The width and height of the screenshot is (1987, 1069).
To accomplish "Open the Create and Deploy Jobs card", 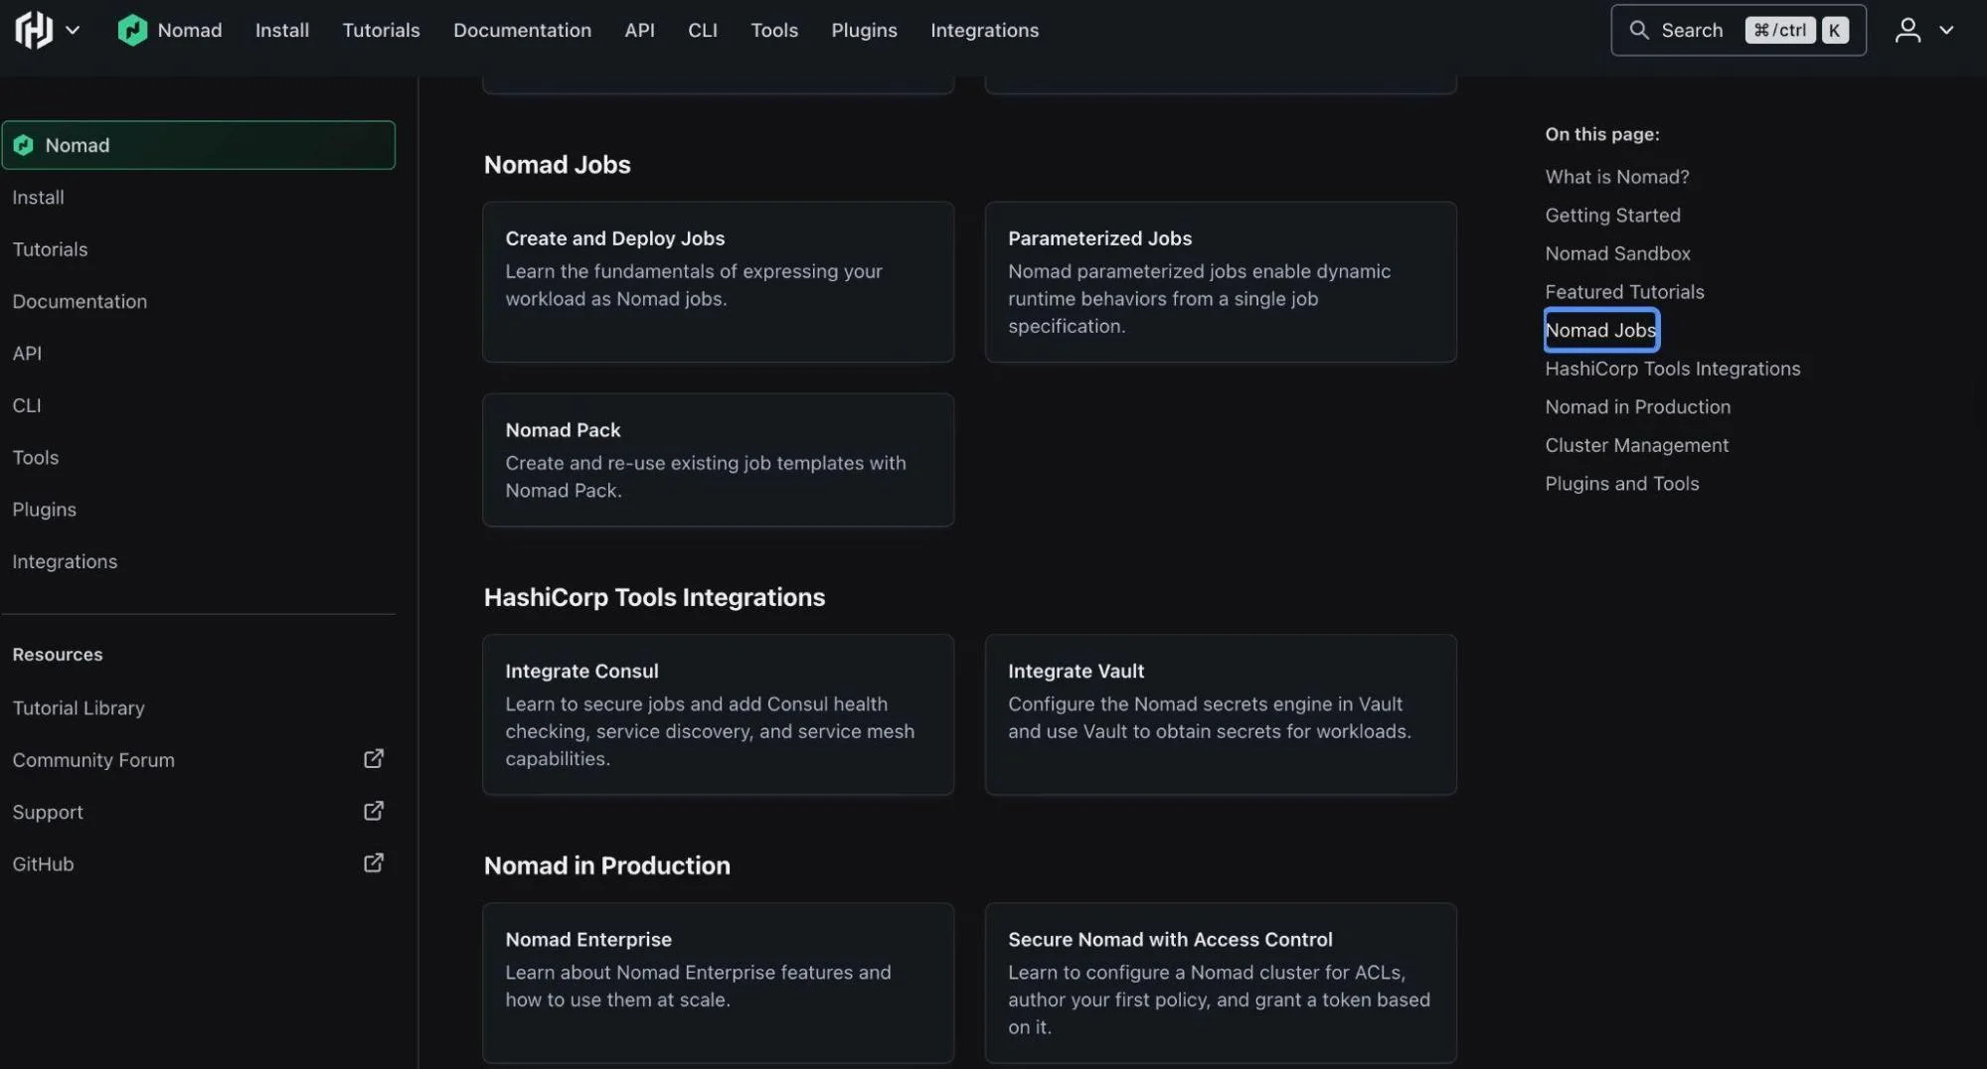I will 718,282.
